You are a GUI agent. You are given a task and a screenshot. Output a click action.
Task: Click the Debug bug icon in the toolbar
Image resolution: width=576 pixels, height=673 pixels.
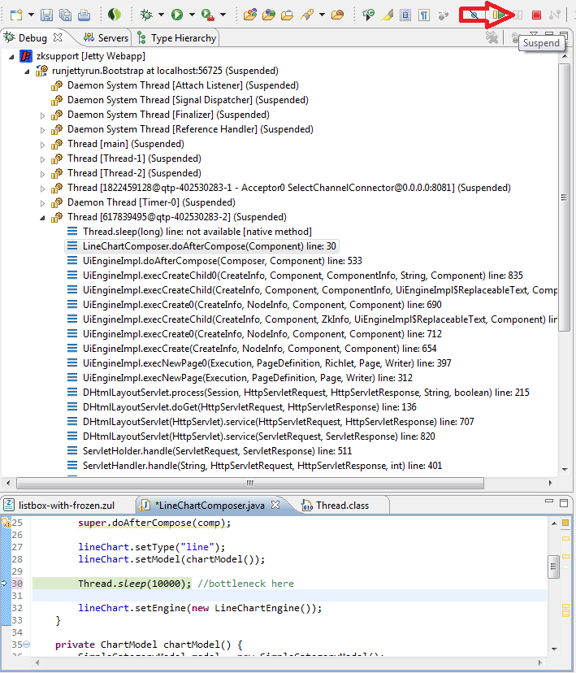146,15
